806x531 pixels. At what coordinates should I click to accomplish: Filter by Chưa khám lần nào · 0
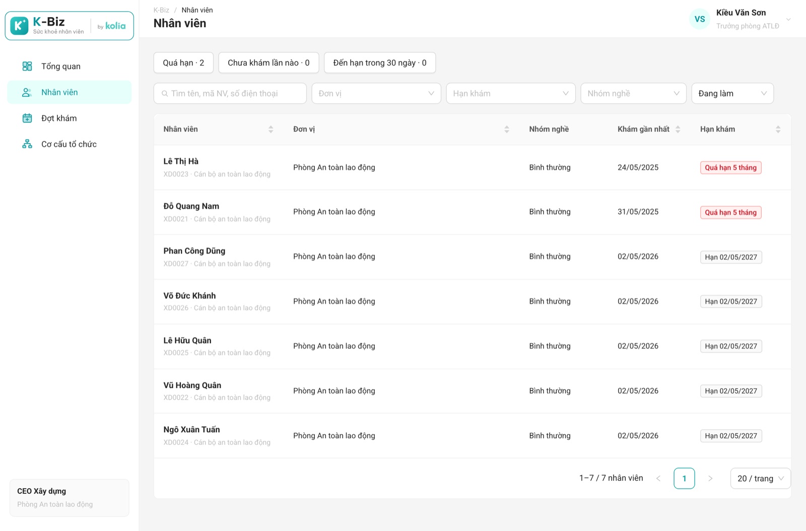268,63
